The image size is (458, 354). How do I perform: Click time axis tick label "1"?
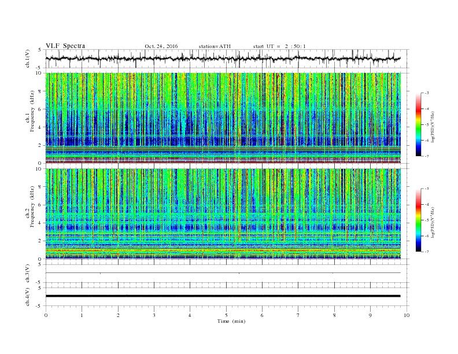tap(82, 315)
